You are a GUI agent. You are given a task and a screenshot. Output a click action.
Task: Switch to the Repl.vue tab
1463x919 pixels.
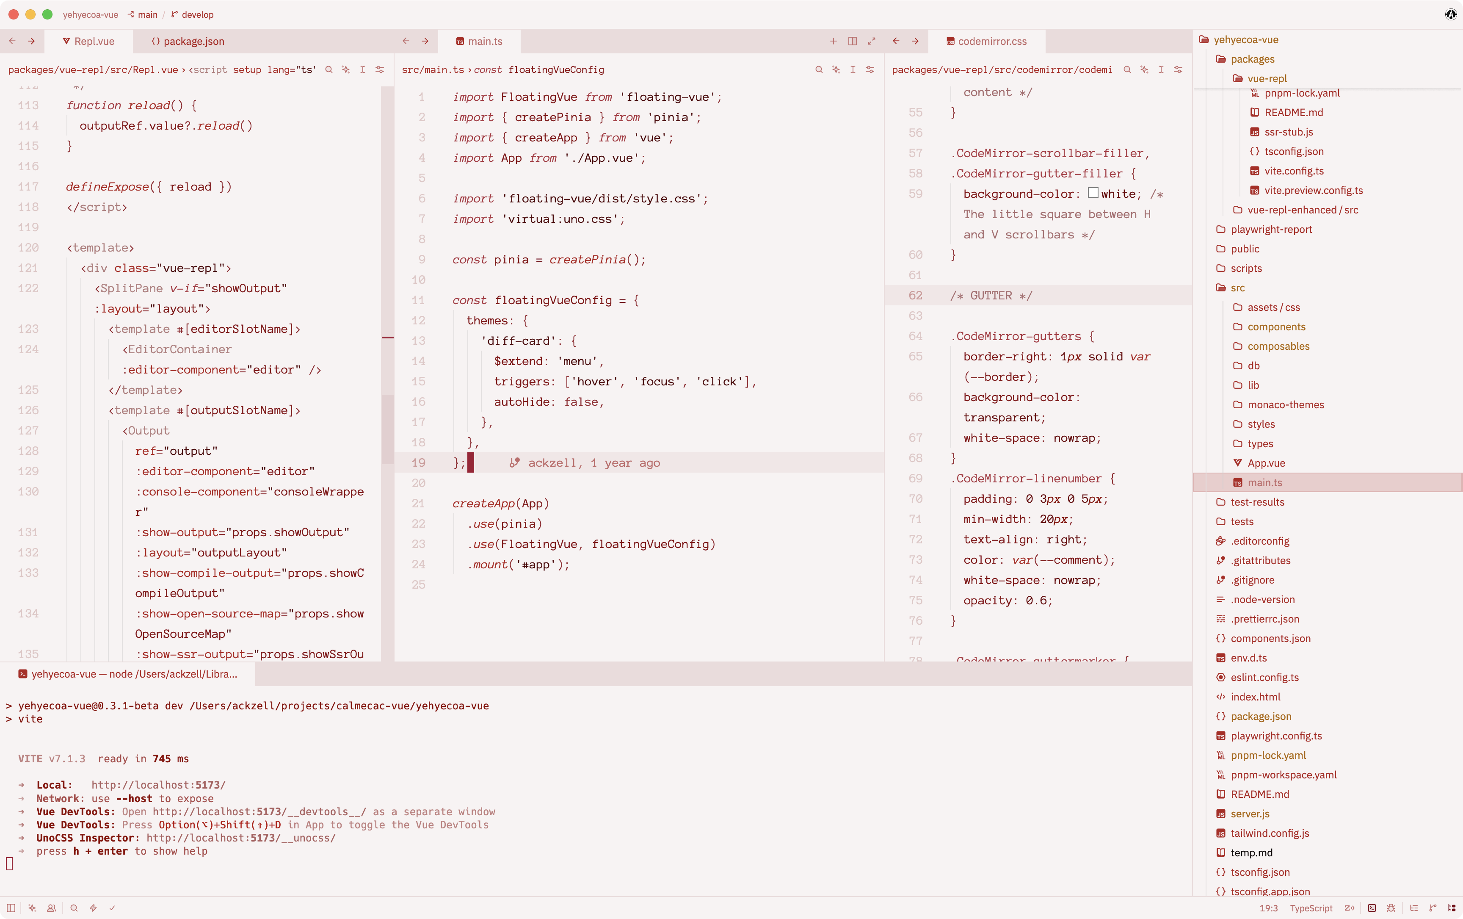coord(89,42)
